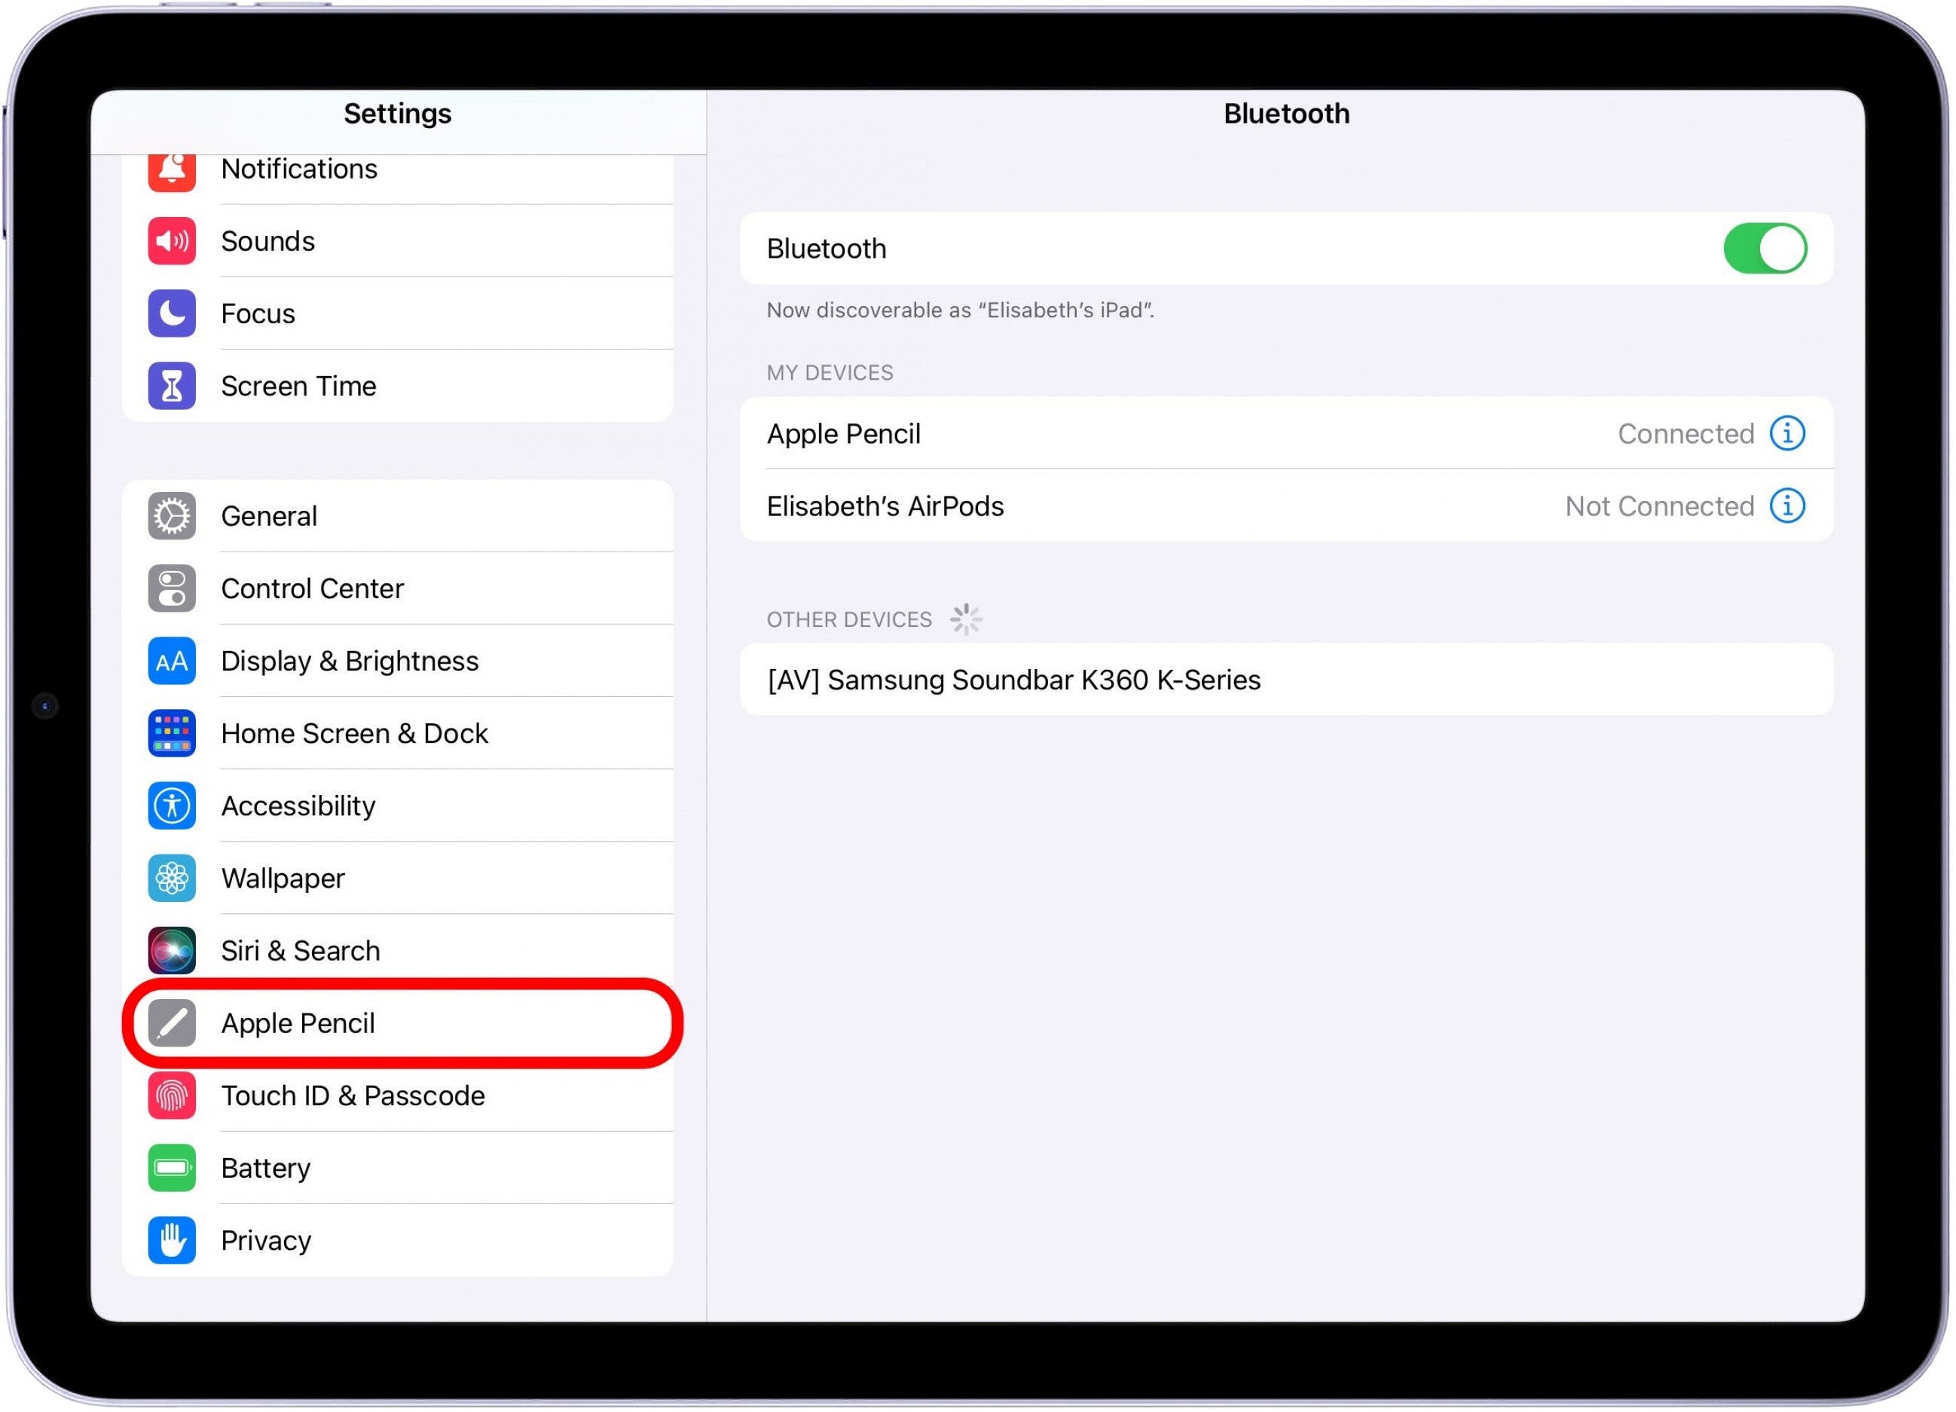
Task: Connect to Elisabeth's AirPods
Action: tap(1286, 506)
